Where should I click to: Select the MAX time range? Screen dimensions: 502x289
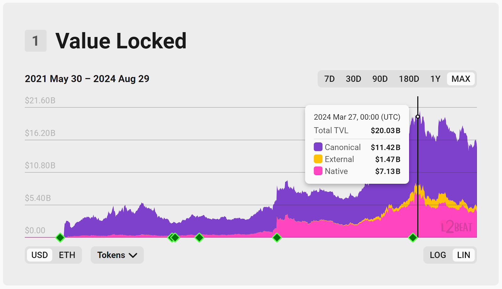click(x=461, y=79)
